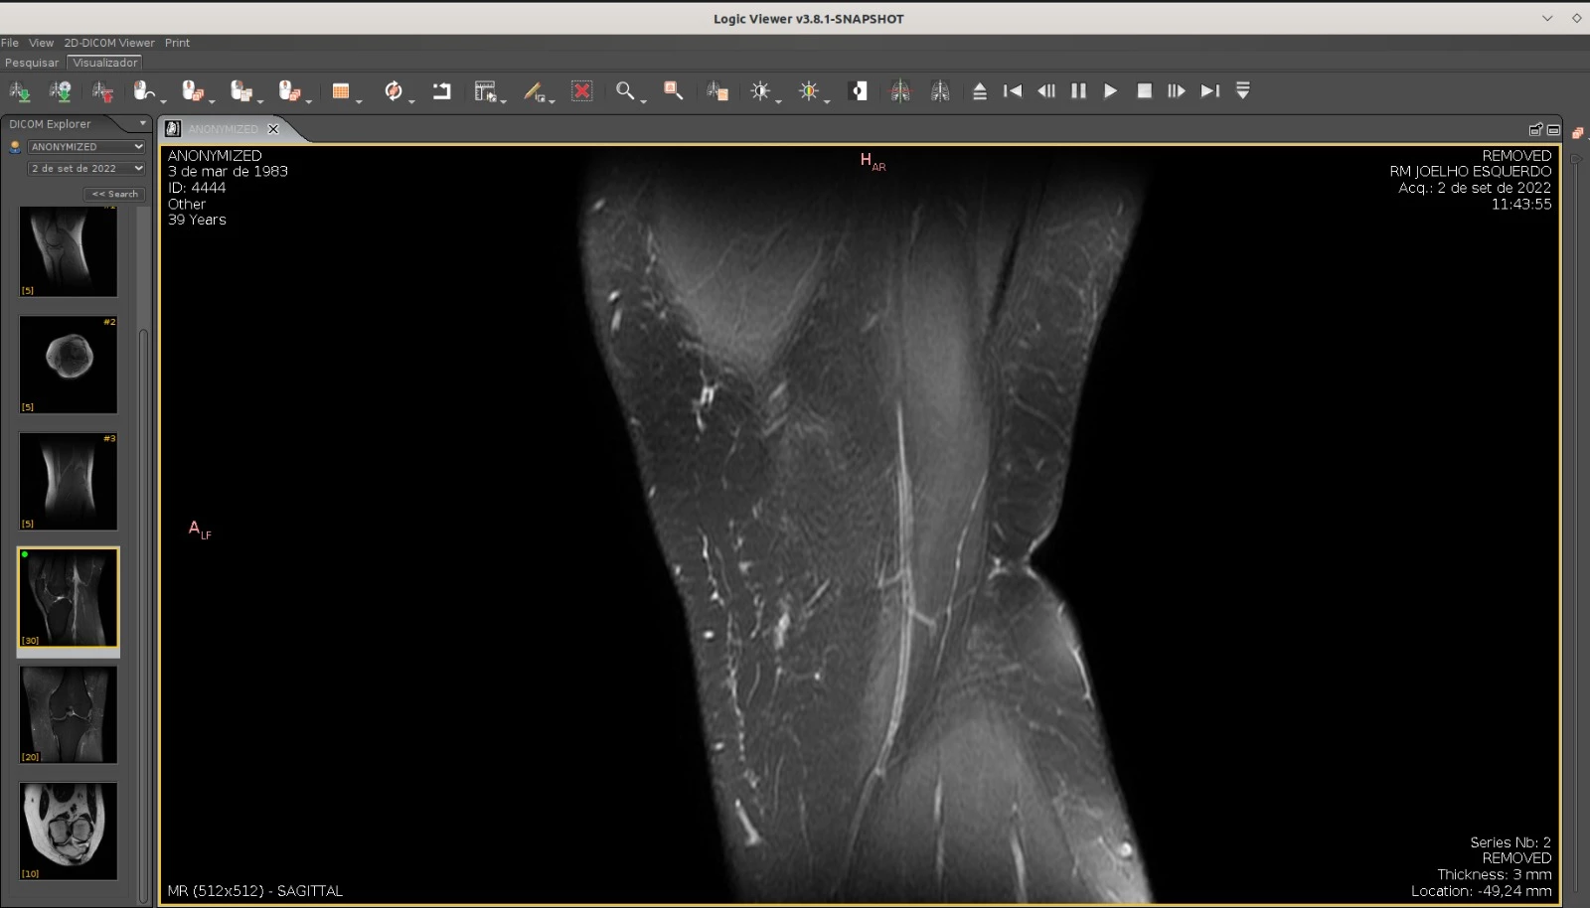Select the axial knee thumbnail with 10 images
This screenshot has height=908, width=1590.
click(x=69, y=831)
